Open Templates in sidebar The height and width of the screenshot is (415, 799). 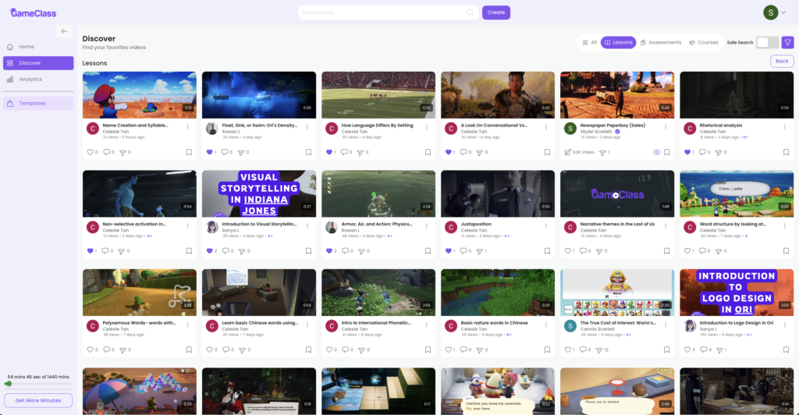click(38, 104)
